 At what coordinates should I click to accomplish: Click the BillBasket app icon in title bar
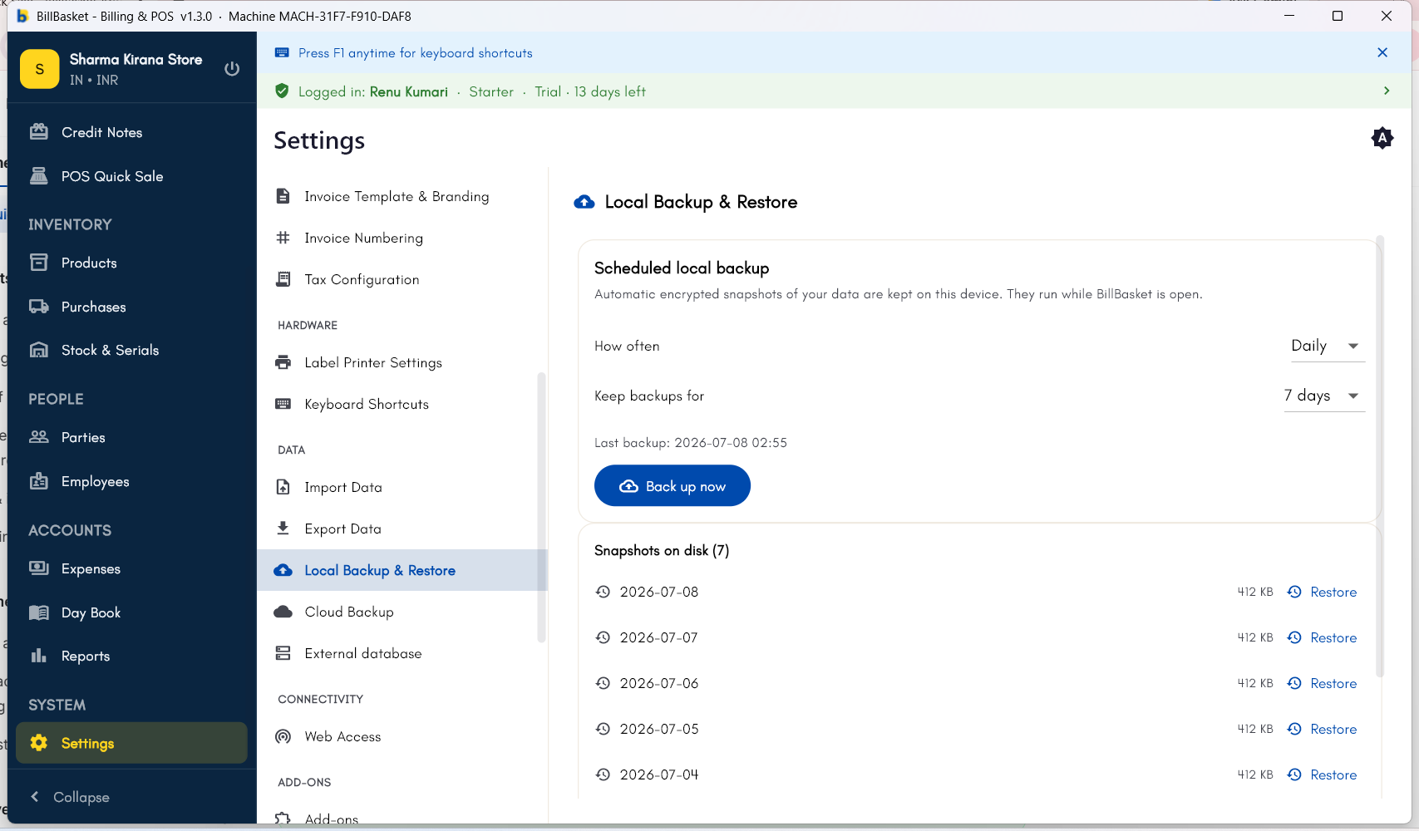point(22,16)
